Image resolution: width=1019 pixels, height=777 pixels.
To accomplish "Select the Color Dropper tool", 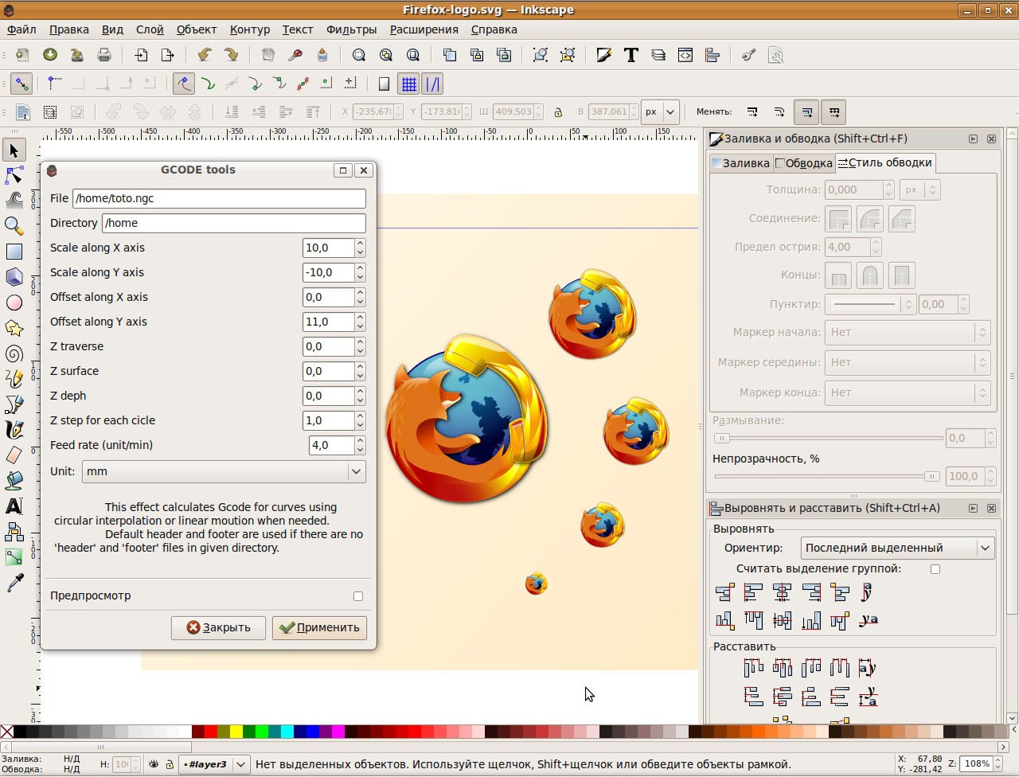I will tap(14, 584).
